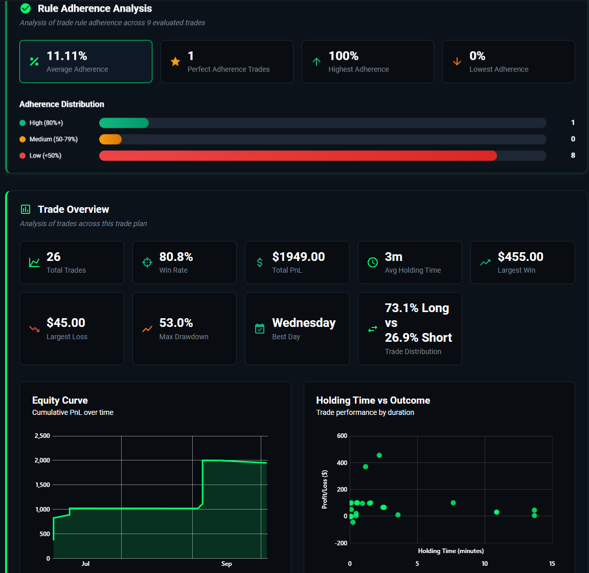Select the Average Adherence 11.11% card
The height and width of the screenshot is (573, 589).
coord(86,61)
